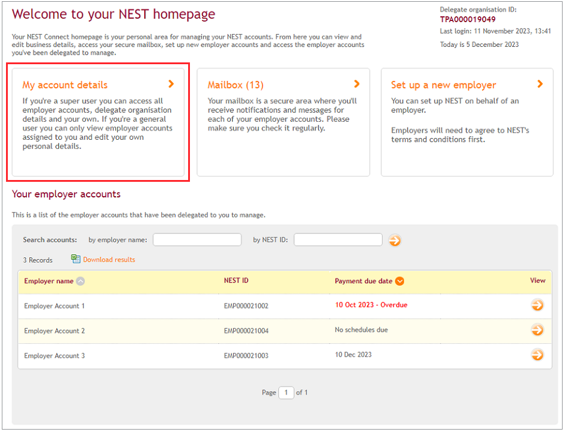Click the spreadsheet icon beside Download results
Viewport: 565px width, 432px height.
76,259
